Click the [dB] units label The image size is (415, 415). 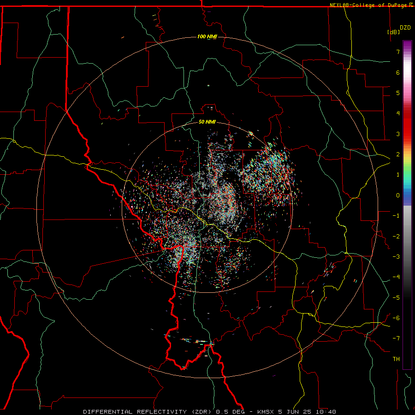(393, 32)
